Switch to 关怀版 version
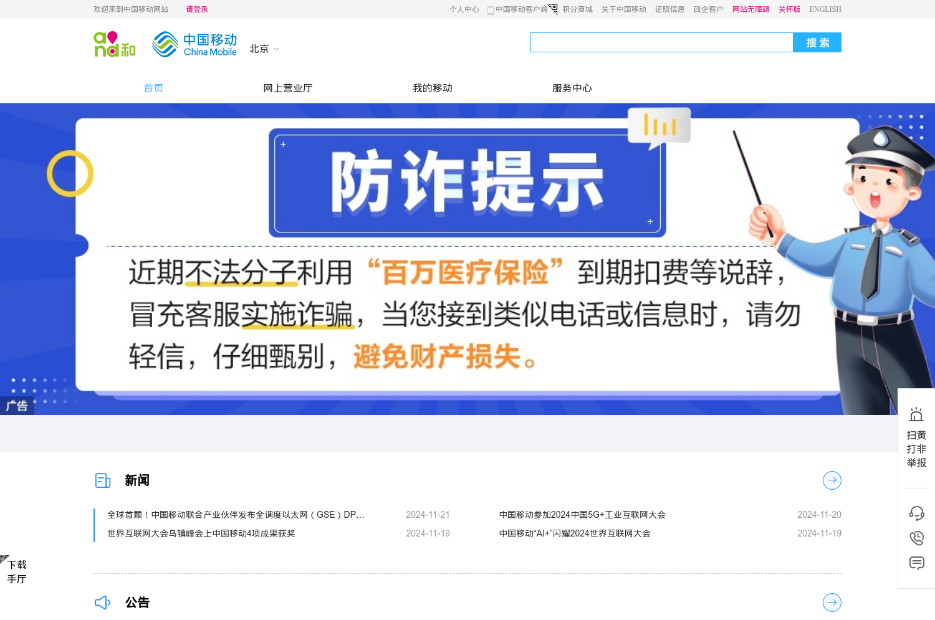This screenshot has width=935, height=620. click(x=789, y=9)
